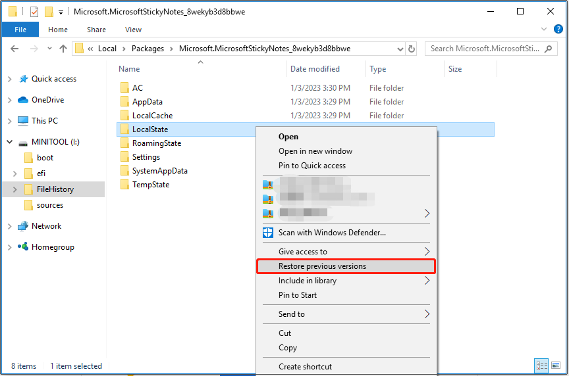Click the AC folder icon
Screen dimensions: 569x376
point(124,87)
